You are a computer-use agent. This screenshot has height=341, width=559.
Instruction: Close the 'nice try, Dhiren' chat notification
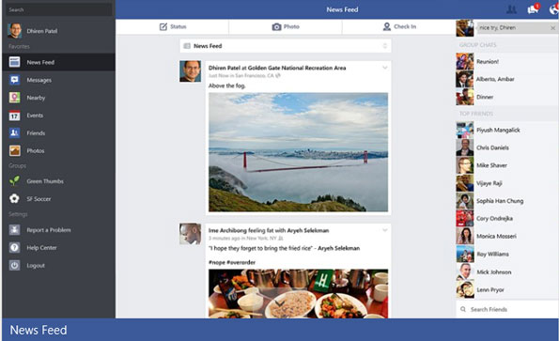pos(553,28)
